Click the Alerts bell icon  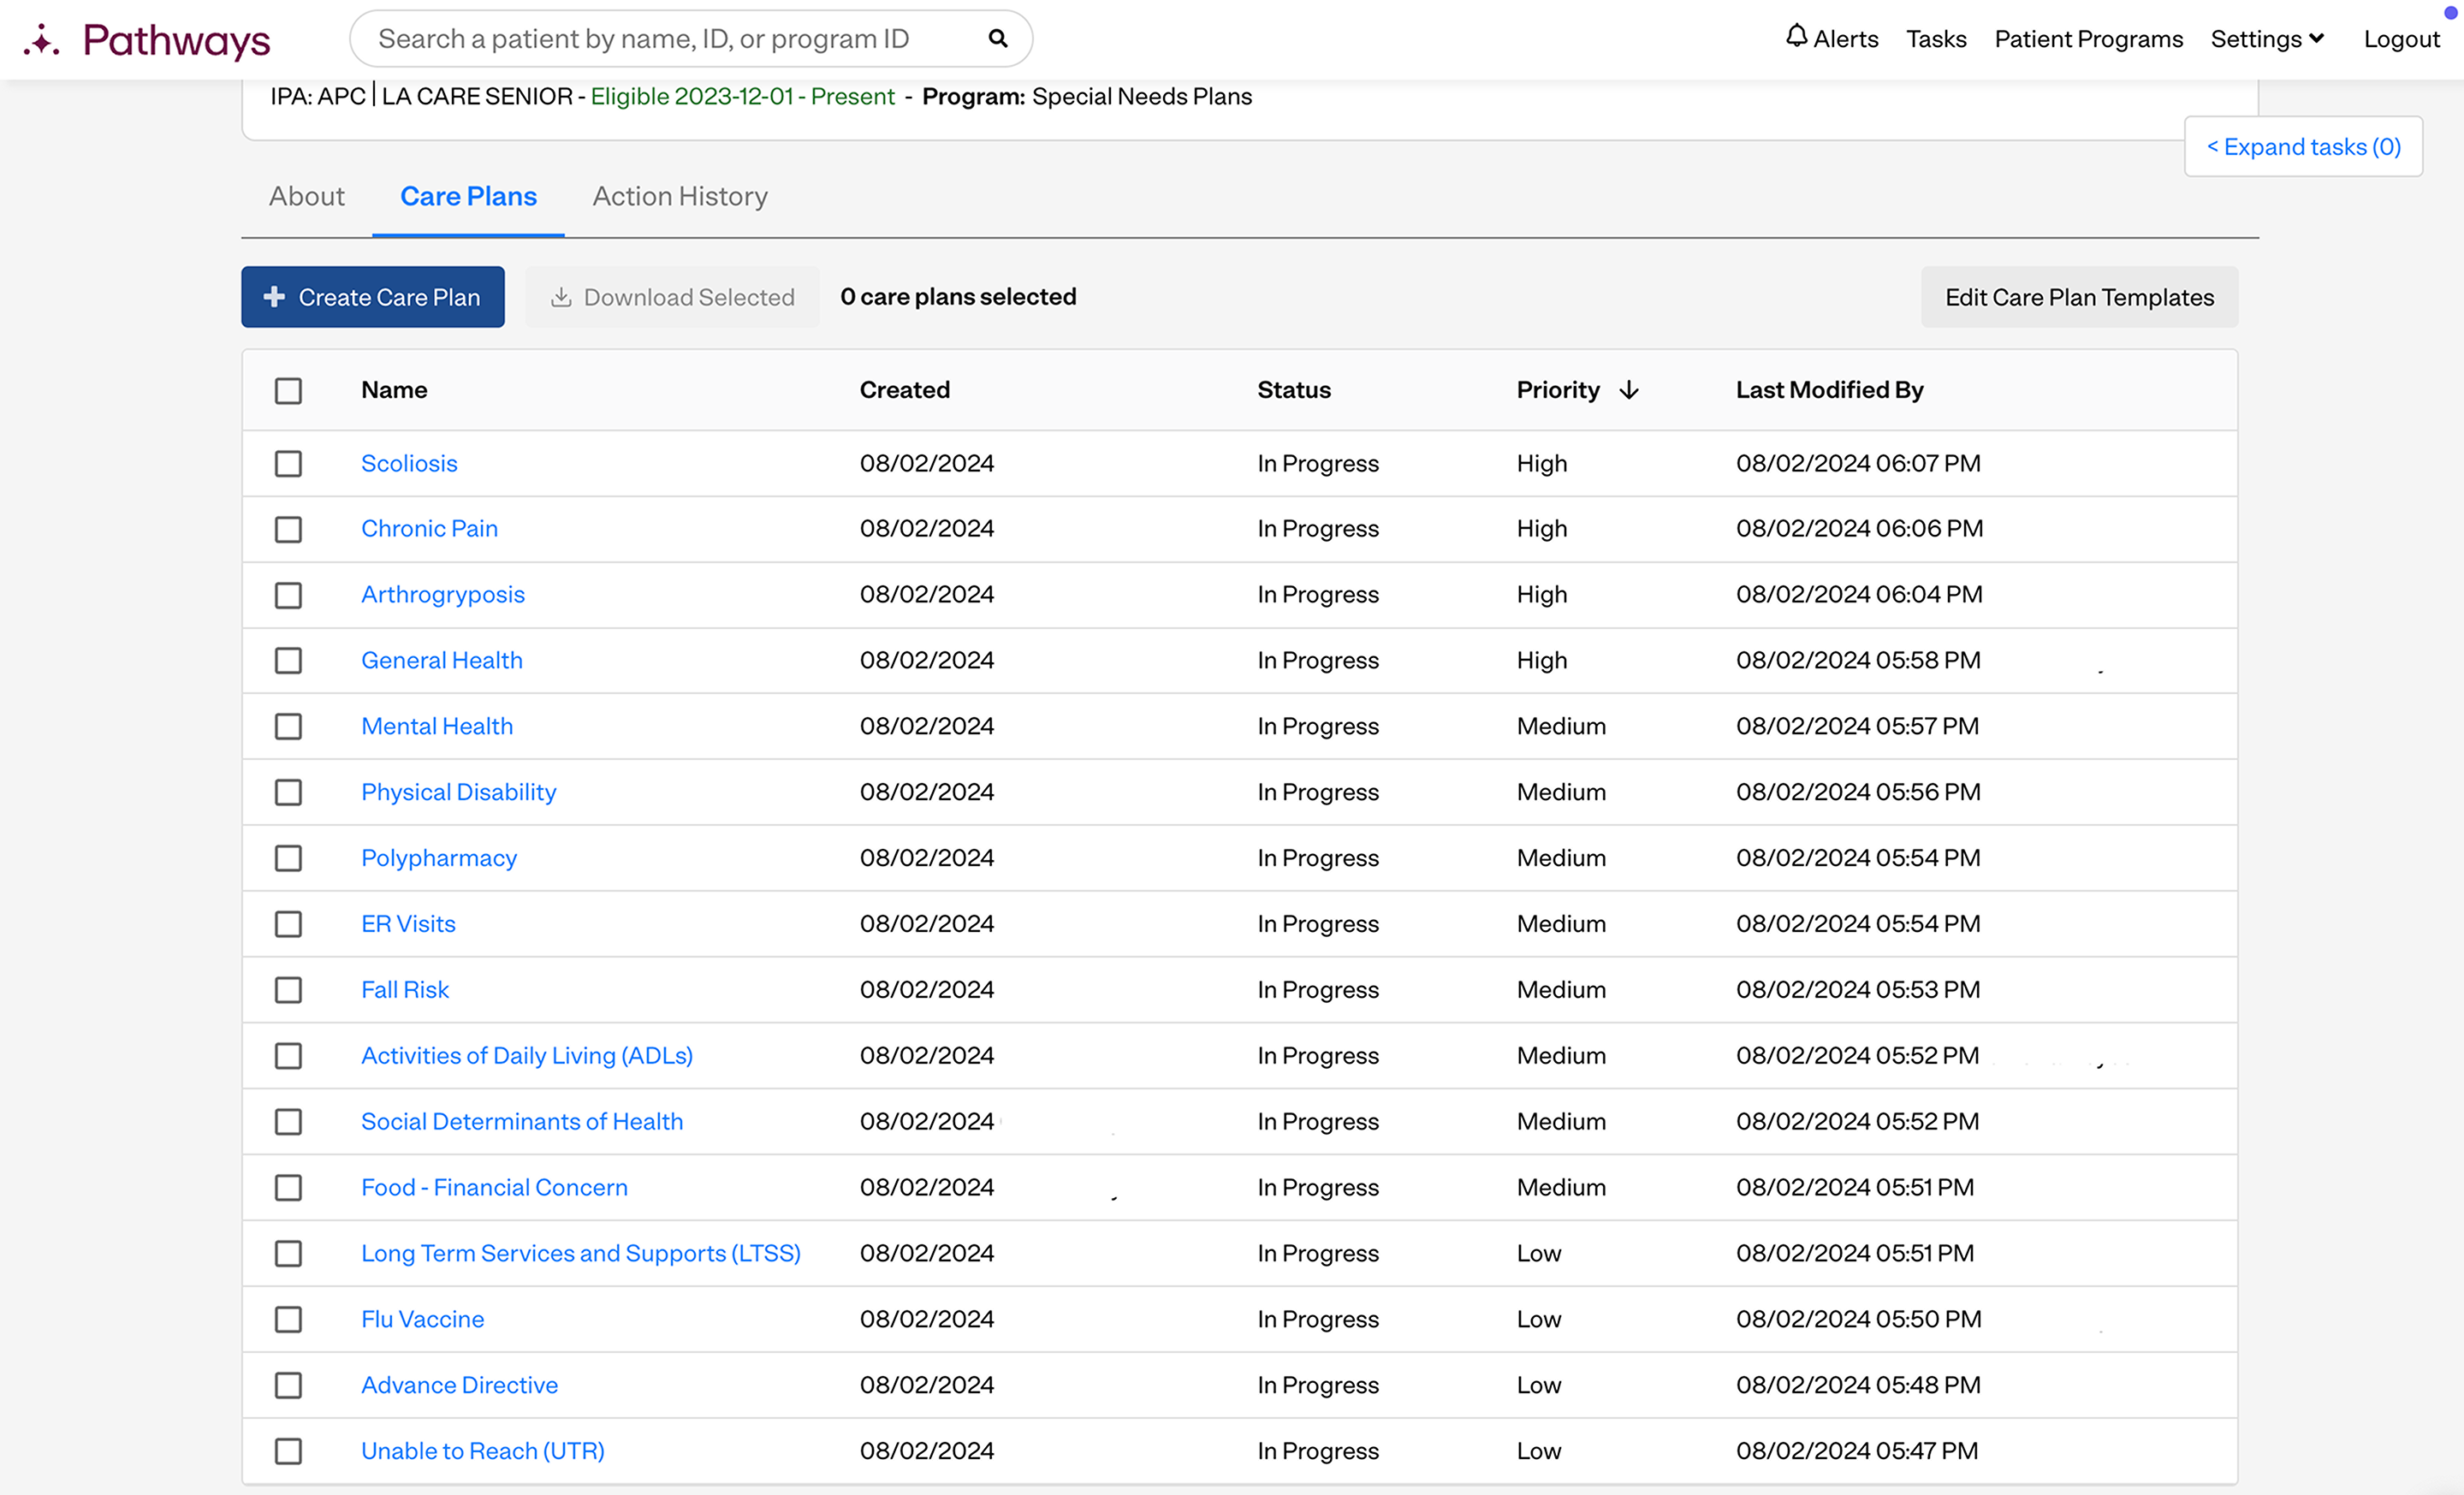click(1796, 37)
